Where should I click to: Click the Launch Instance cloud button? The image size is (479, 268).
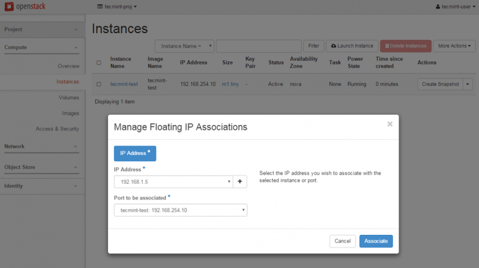[x=352, y=46]
